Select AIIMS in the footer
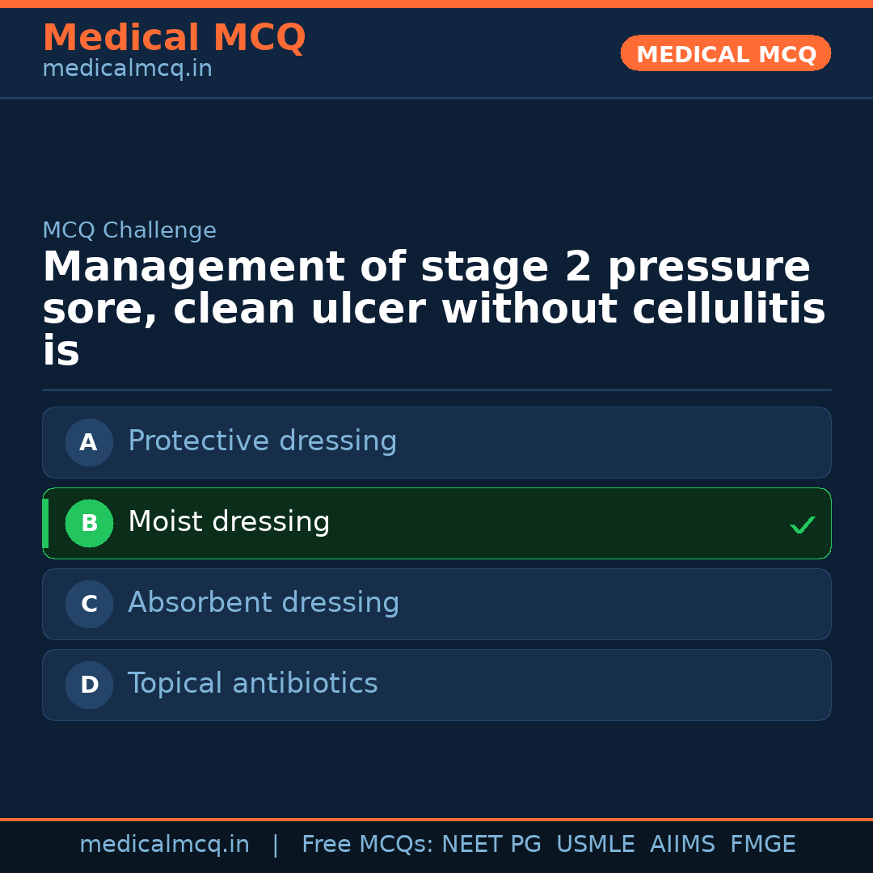873x873 pixels. (682, 845)
